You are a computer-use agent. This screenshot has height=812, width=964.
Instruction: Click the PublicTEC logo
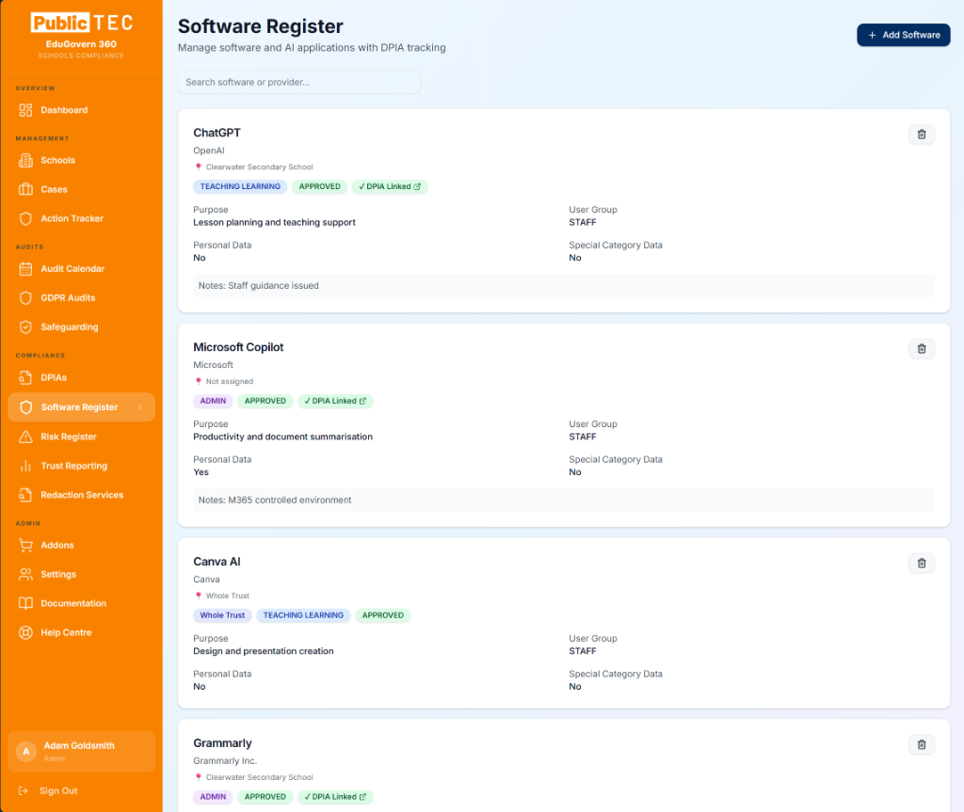[82, 23]
